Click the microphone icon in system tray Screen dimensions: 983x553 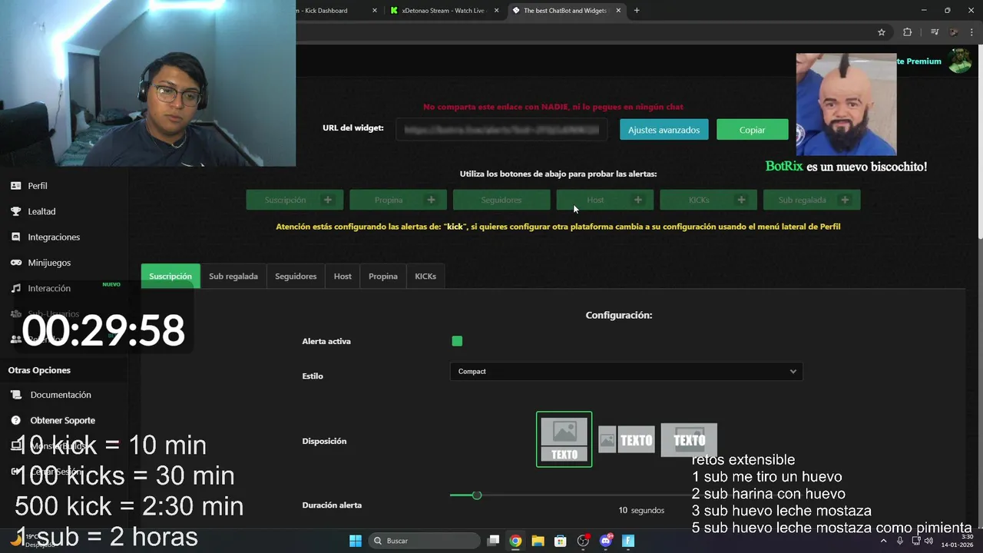pos(900,541)
